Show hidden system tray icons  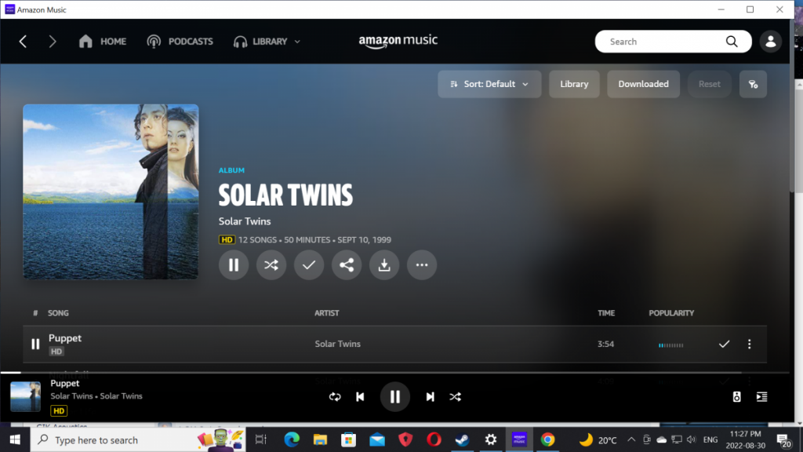pyautogui.click(x=631, y=439)
